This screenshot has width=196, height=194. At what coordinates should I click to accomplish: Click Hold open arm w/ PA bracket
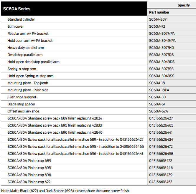tap(30, 41)
